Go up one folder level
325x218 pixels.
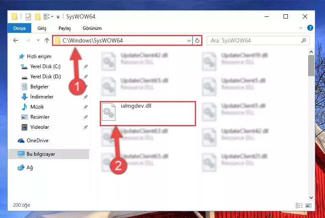click(47, 40)
